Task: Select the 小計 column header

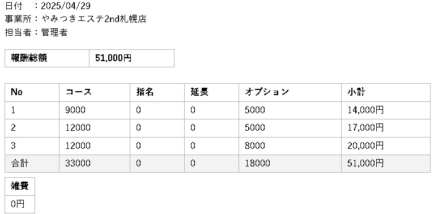Action: tap(386, 92)
